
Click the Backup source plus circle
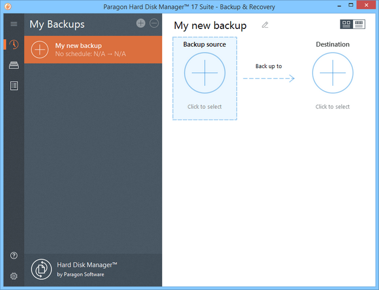tap(204, 72)
